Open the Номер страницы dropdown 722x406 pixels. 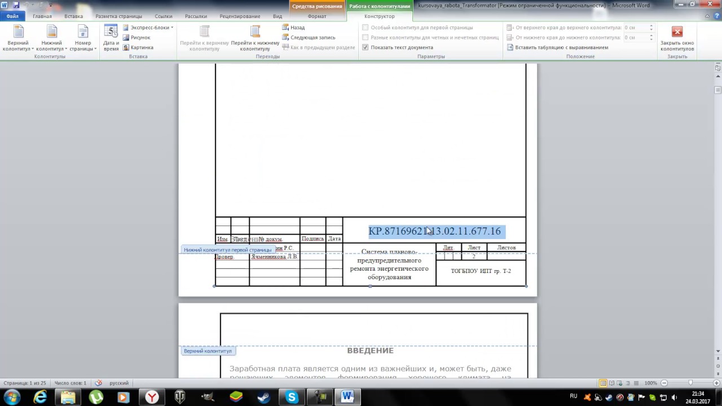point(83,38)
